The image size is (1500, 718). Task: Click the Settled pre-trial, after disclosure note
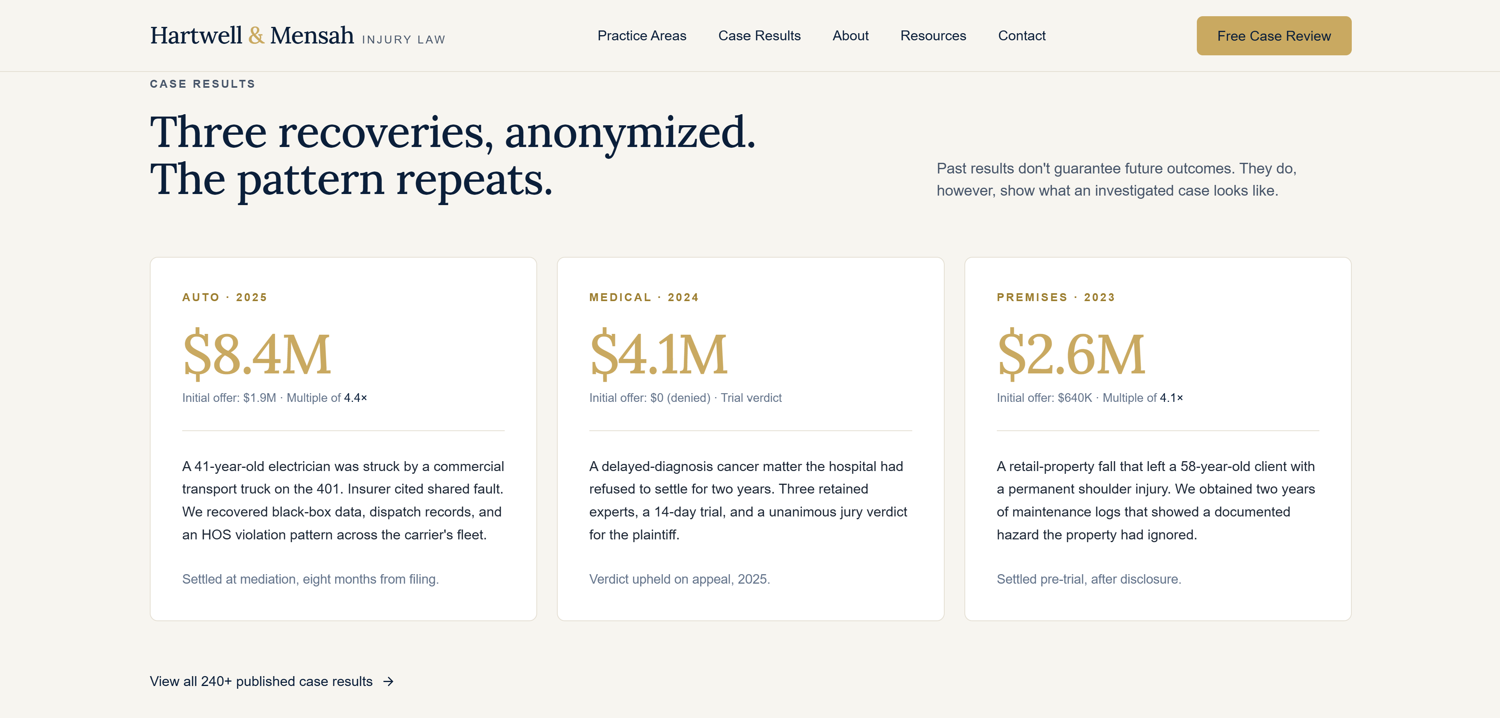coord(1088,579)
